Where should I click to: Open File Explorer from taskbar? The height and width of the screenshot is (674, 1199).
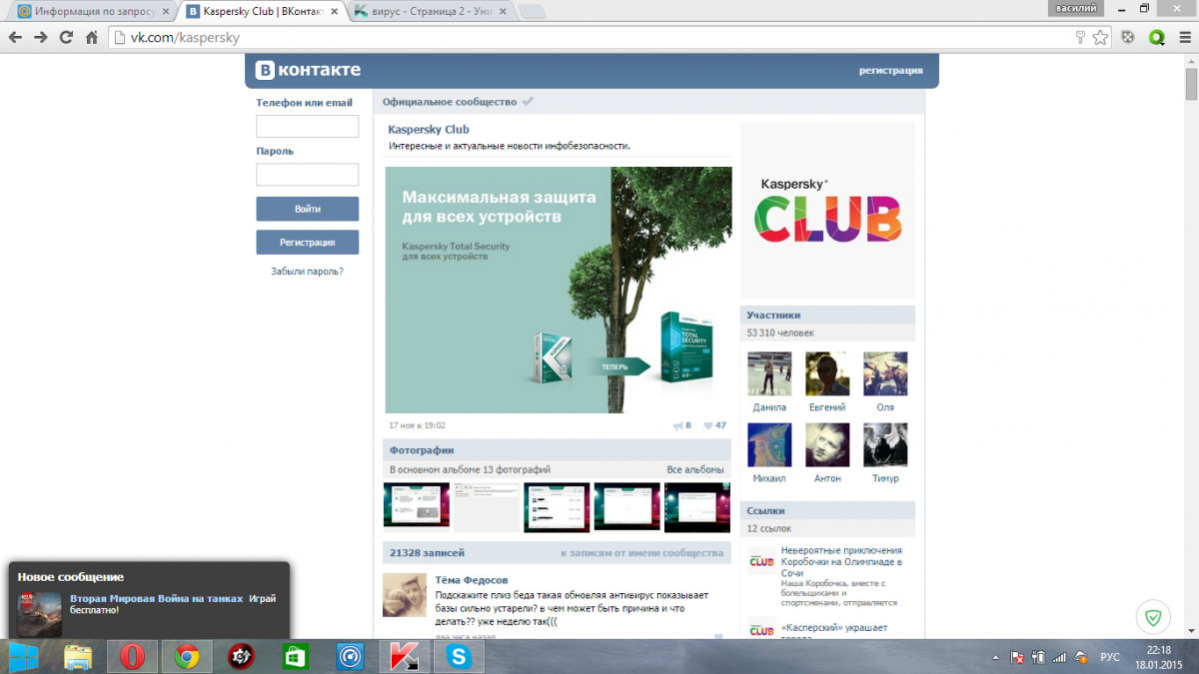point(78,657)
